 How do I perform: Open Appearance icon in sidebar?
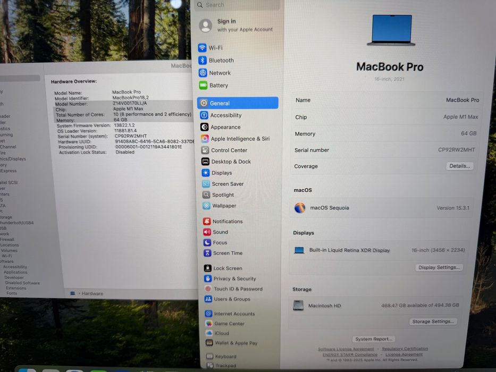pos(204,127)
